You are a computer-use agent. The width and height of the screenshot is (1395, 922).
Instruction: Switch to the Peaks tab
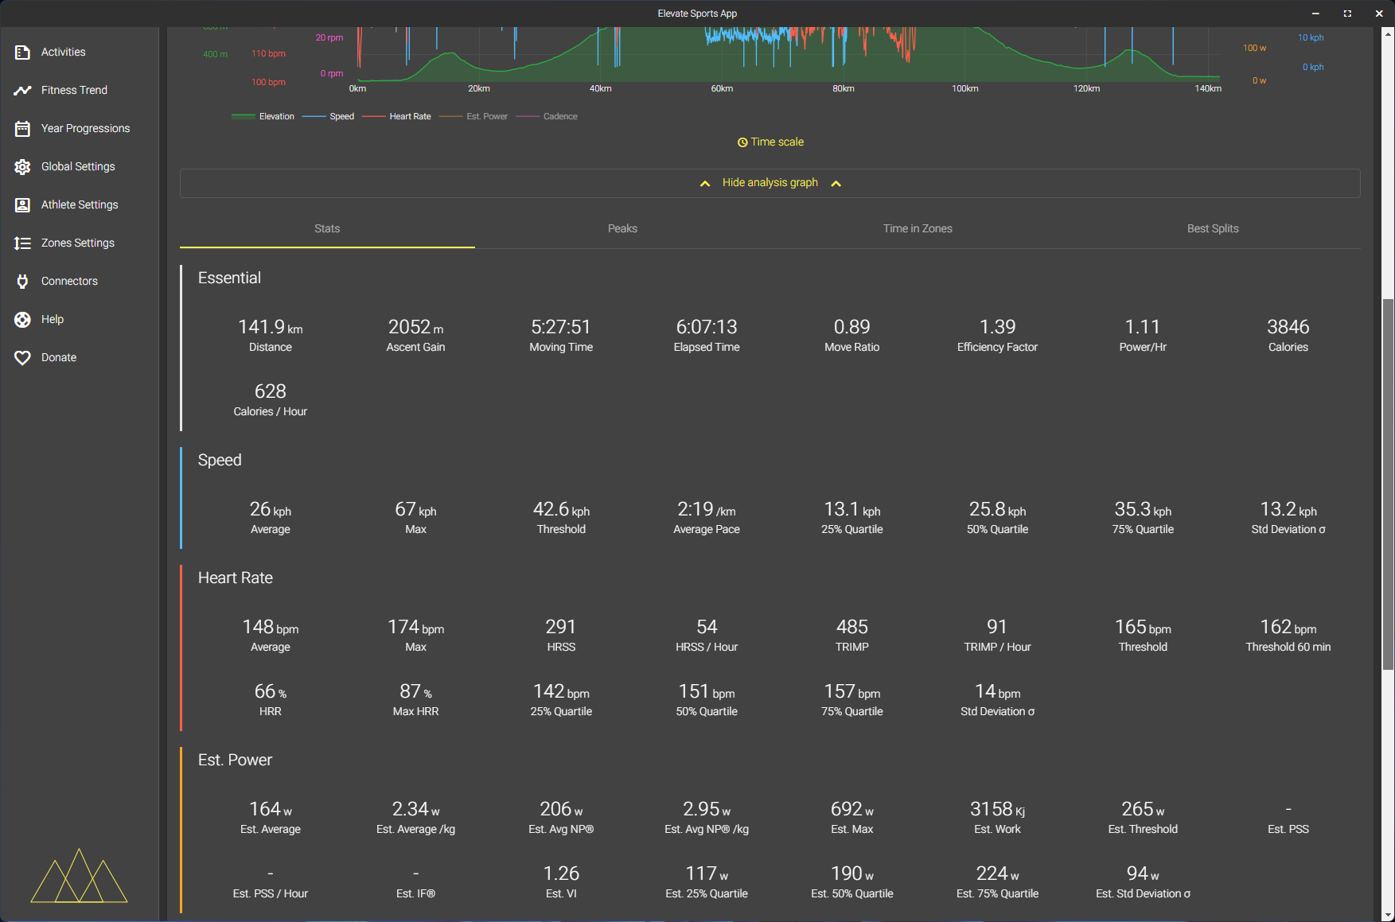coord(622,228)
